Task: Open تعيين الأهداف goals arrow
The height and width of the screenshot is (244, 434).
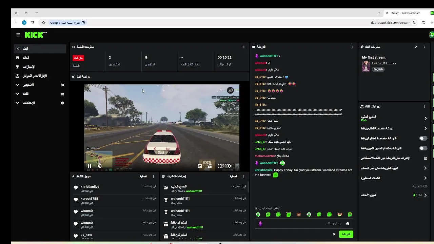Action: [x=426, y=195]
